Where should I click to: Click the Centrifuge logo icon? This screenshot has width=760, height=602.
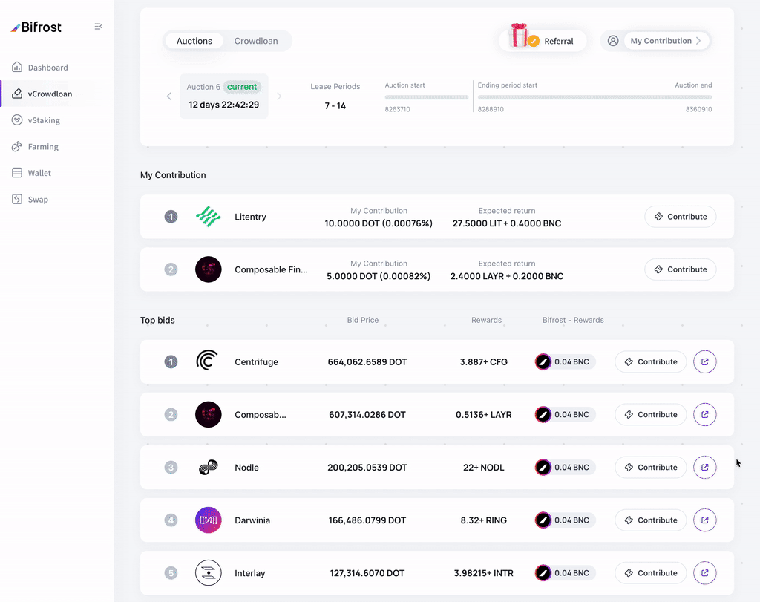pyautogui.click(x=208, y=361)
